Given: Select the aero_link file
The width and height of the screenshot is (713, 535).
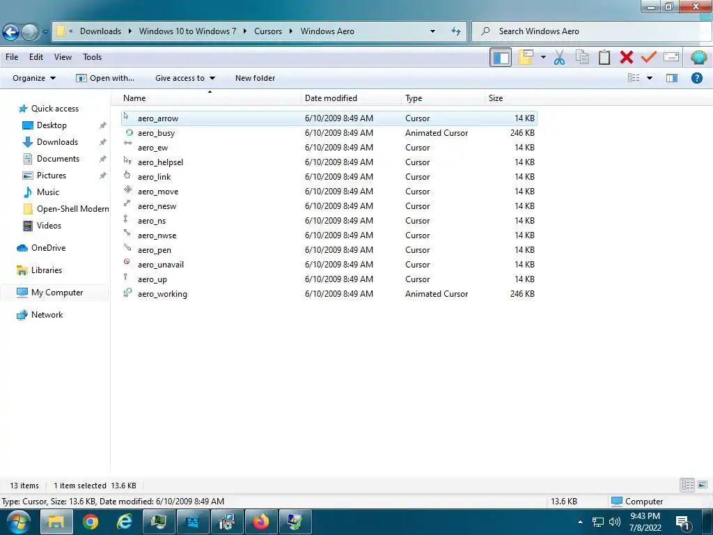Looking at the screenshot, I should [x=329, y=177].
